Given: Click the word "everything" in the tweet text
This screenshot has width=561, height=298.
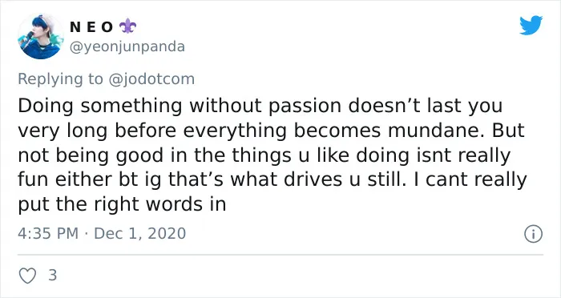Looking at the screenshot, I should 235,131.
